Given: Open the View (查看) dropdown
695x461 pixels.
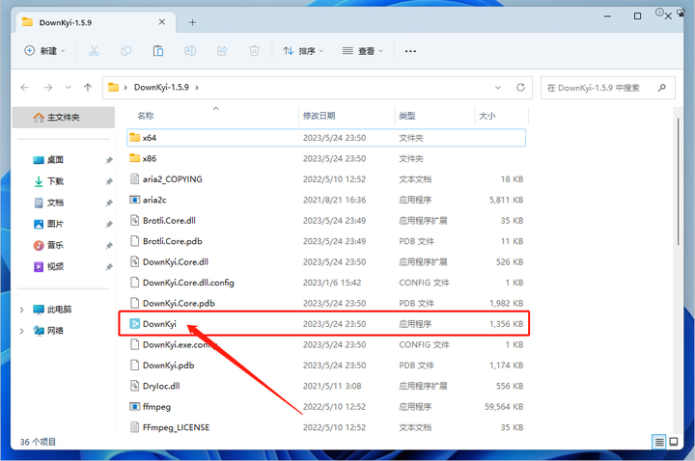Looking at the screenshot, I should tap(363, 51).
